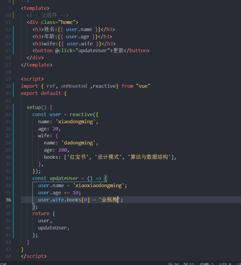Click the 更新 button label text
The width and height of the screenshot is (241, 265).
pyautogui.click(x=118, y=51)
